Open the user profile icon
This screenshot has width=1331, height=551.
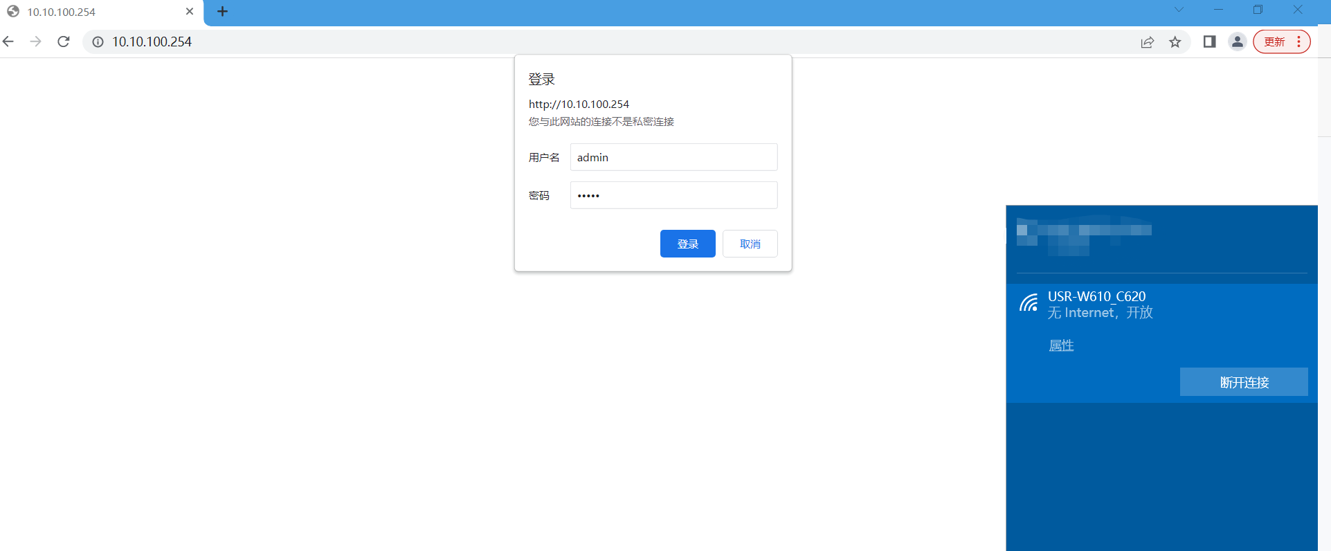coord(1237,42)
